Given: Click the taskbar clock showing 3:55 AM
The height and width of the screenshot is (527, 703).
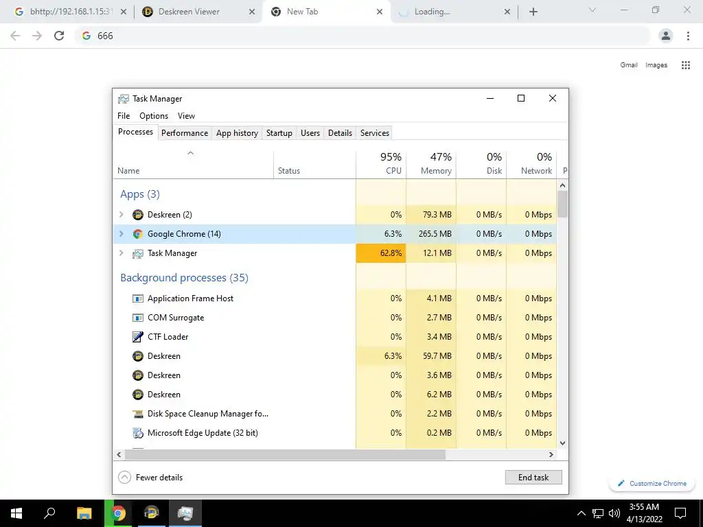Looking at the screenshot, I should coord(644,513).
